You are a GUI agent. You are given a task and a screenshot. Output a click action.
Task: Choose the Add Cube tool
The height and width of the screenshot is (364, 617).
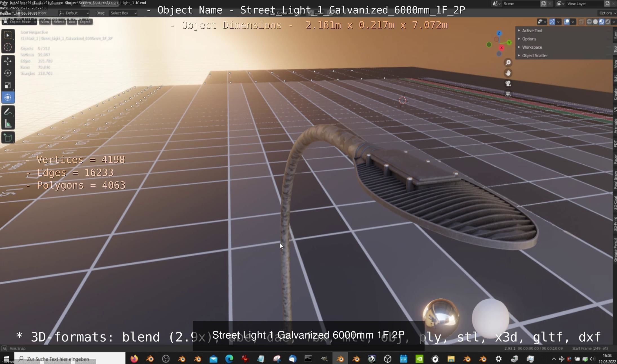click(8, 138)
